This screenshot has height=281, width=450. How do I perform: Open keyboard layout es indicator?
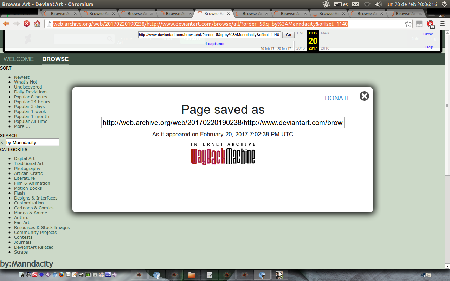click(341, 4)
